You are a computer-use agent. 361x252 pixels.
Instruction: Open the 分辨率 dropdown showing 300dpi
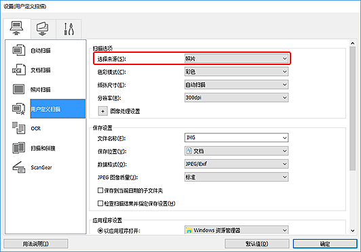tap(236, 98)
